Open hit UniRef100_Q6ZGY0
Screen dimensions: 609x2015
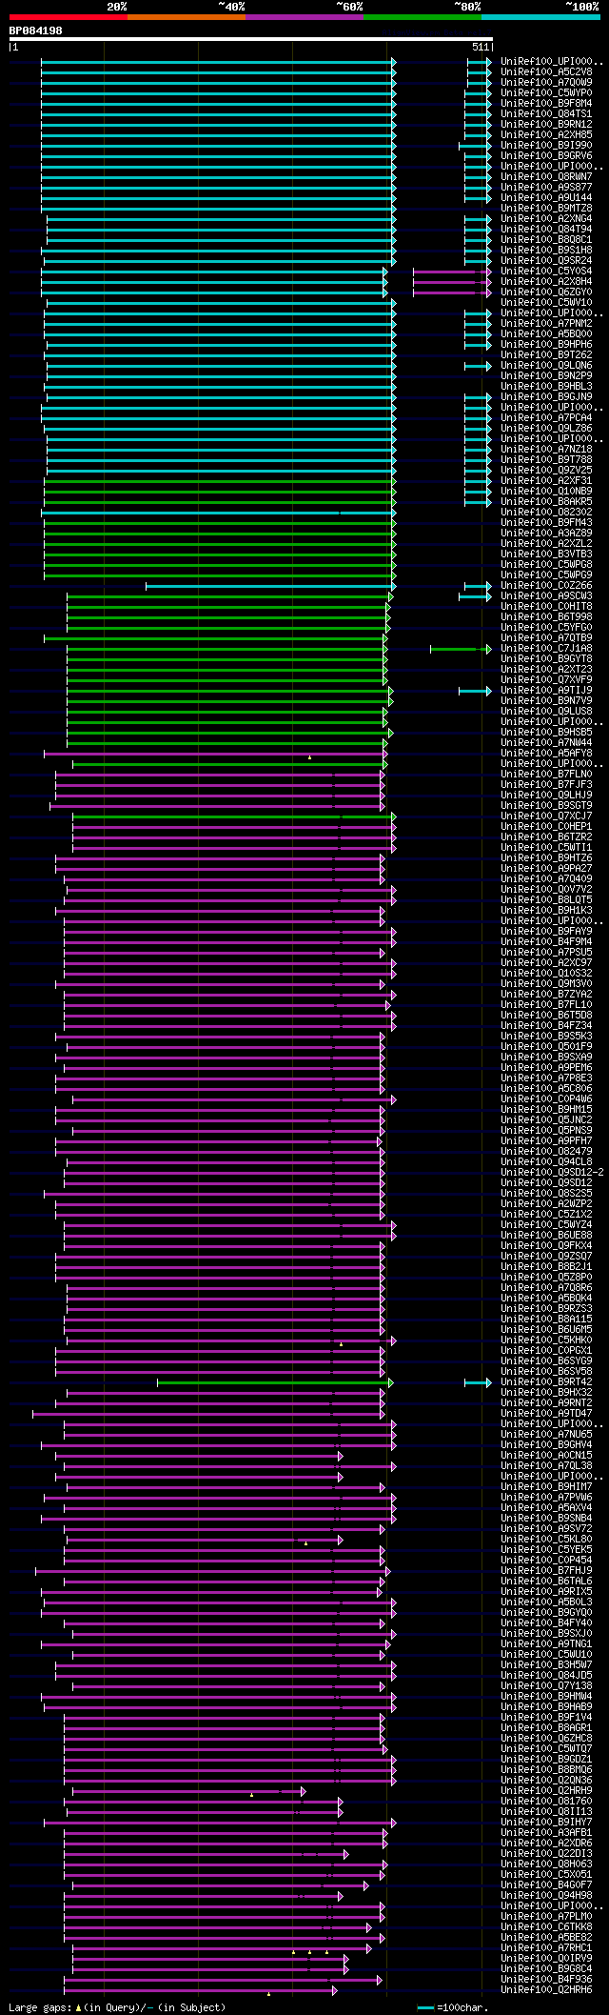(x=546, y=292)
